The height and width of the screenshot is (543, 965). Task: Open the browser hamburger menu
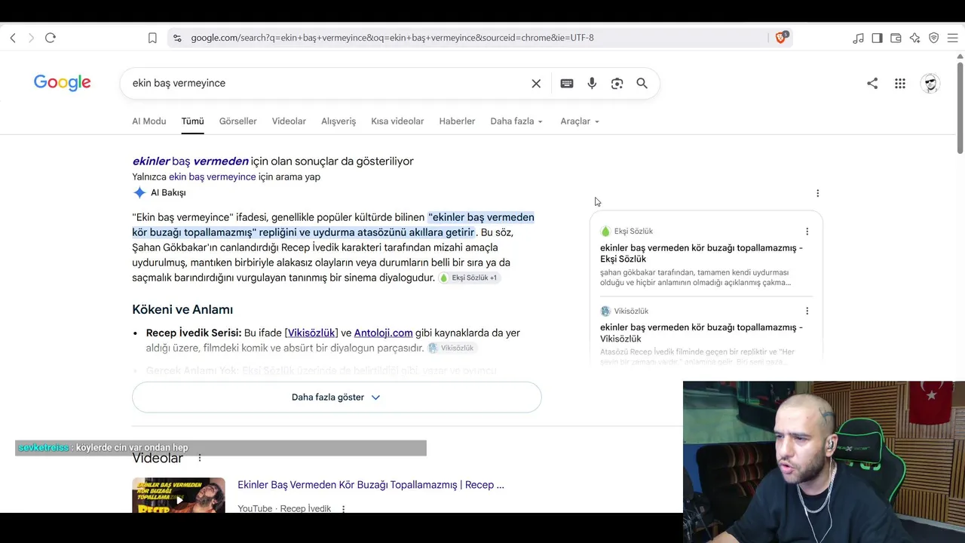(952, 38)
